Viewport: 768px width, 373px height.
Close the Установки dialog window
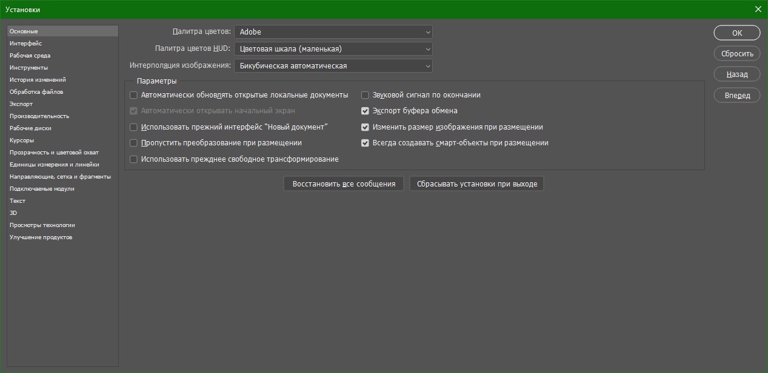(758, 9)
